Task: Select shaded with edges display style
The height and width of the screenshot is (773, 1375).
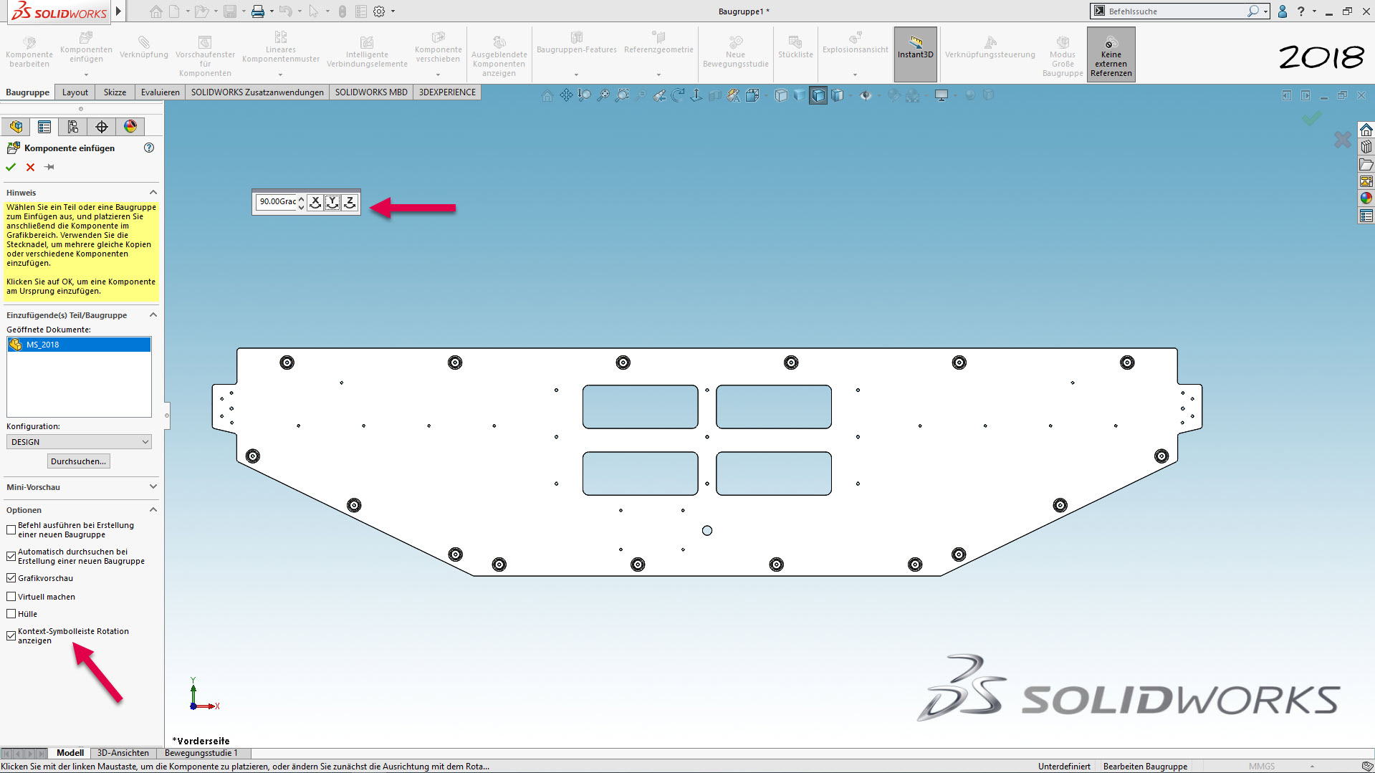Action: click(818, 95)
